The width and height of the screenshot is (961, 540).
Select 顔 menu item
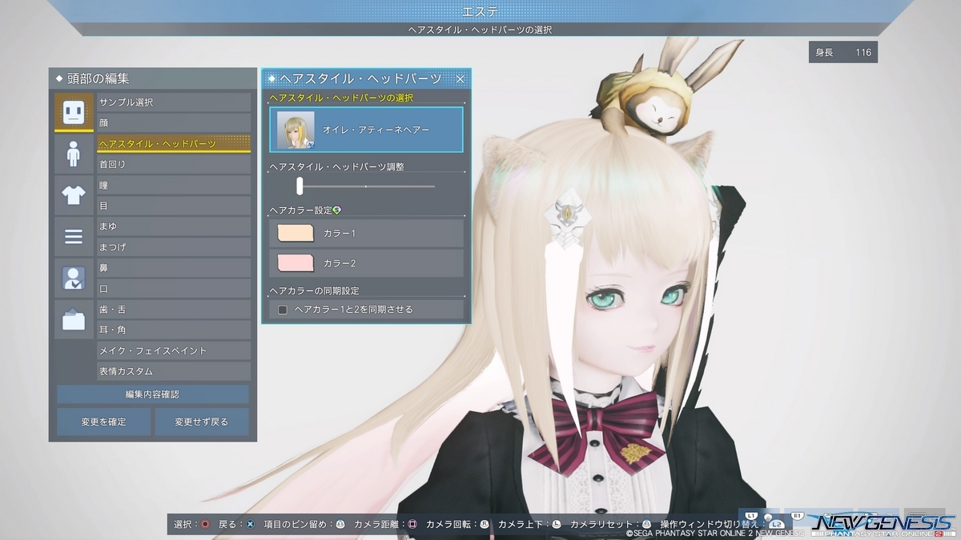tap(174, 123)
